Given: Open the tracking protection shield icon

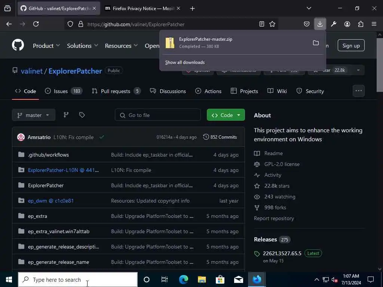Looking at the screenshot, I should pyautogui.click(x=70, y=24).
